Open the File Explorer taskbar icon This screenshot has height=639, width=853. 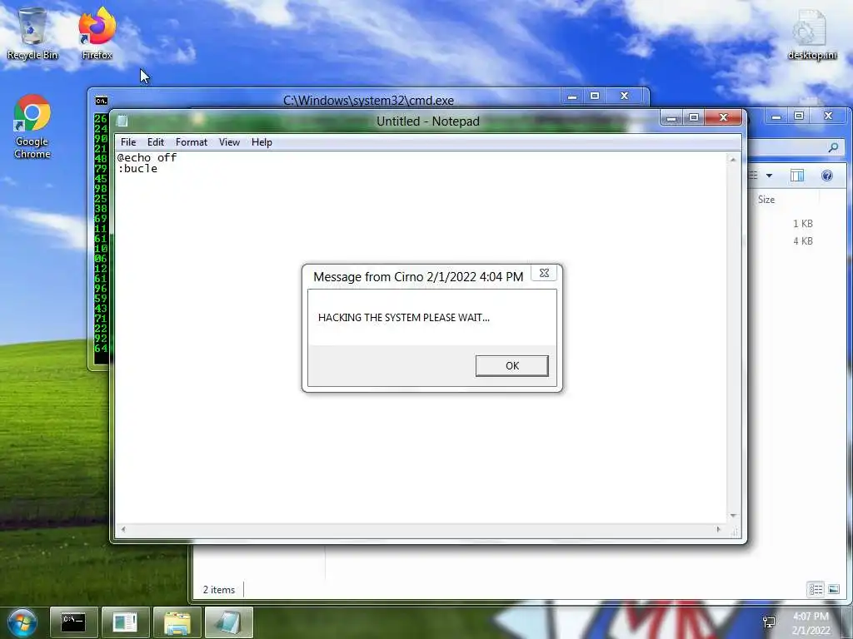tap(177, 622)
